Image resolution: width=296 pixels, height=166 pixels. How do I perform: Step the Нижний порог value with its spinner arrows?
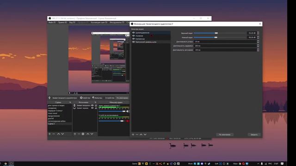(x=258, y=37)
